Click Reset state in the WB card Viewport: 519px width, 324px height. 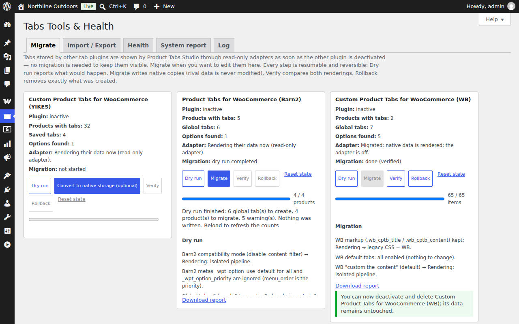coord(451,174)
